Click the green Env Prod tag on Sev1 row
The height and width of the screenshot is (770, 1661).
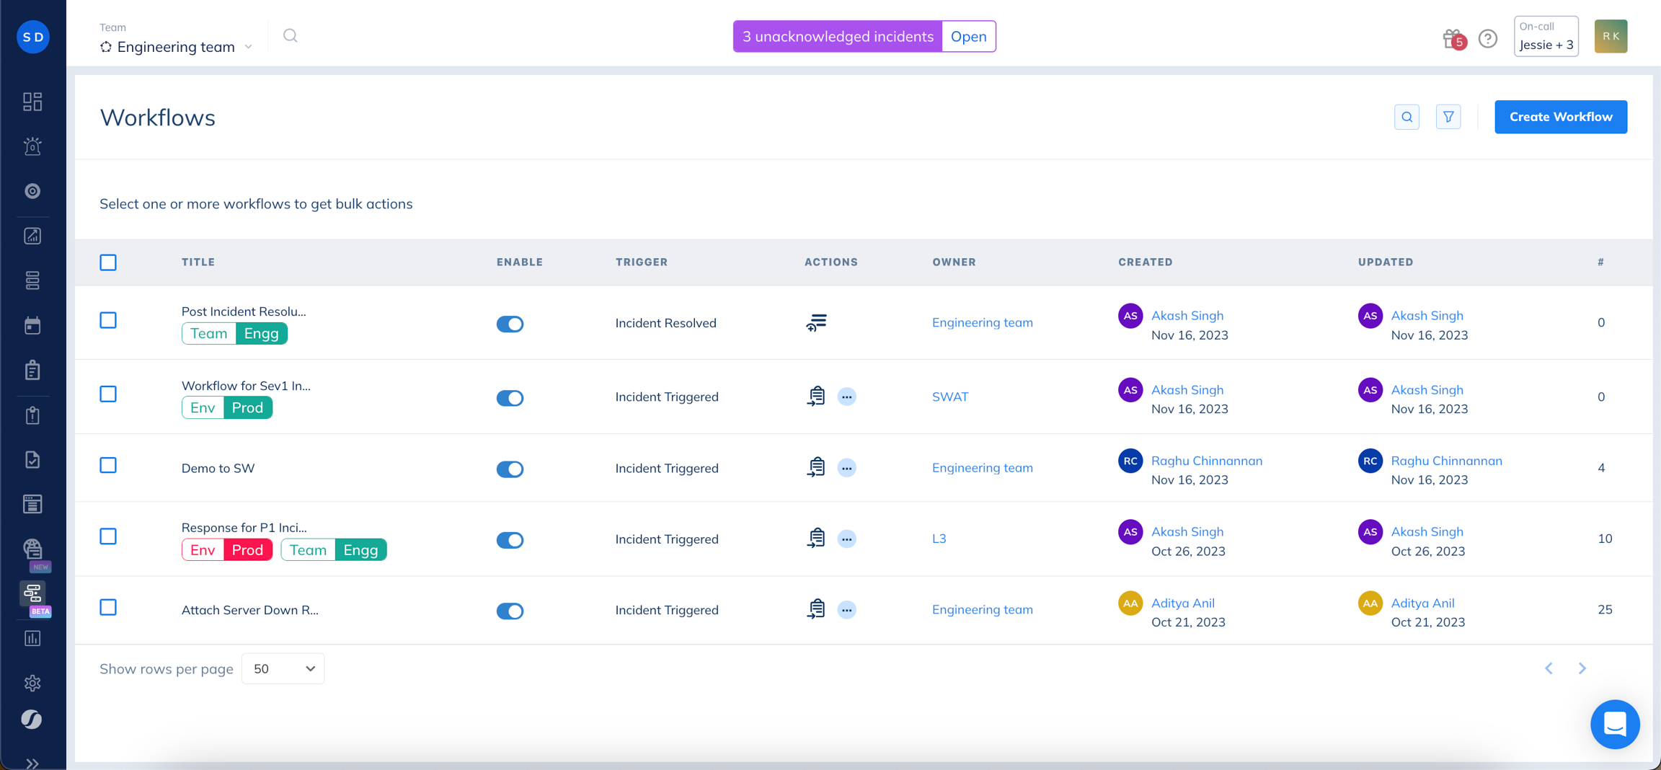point(227,407)
